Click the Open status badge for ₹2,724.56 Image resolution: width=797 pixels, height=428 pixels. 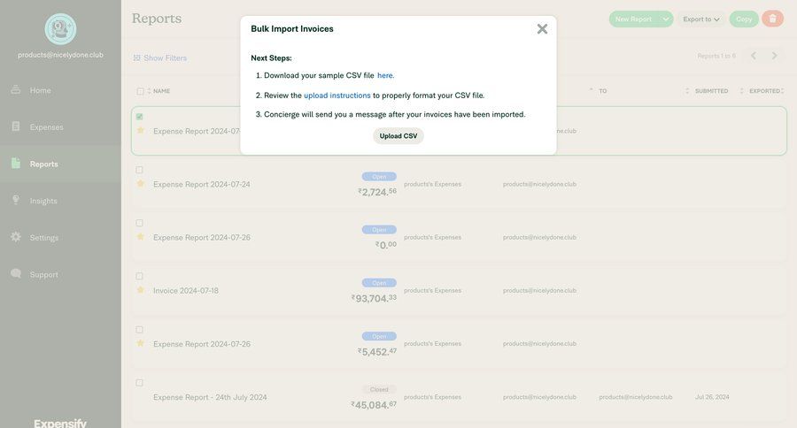379,177
